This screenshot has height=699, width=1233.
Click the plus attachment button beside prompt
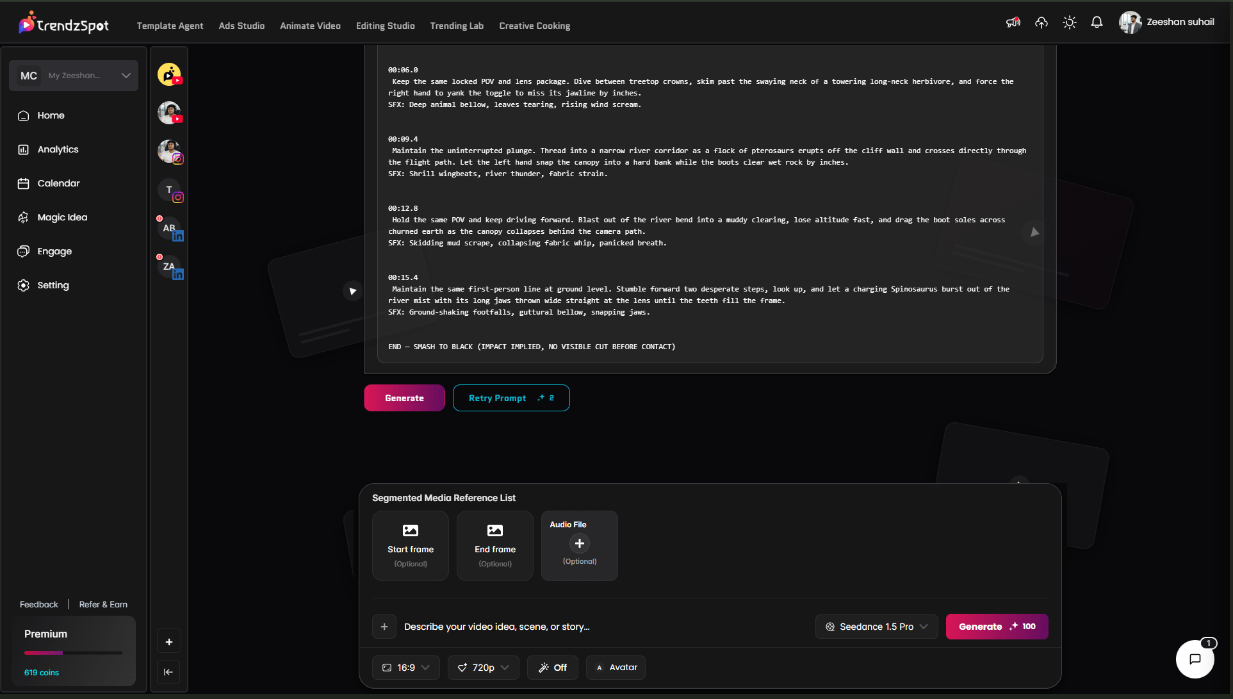coord(384,627)
